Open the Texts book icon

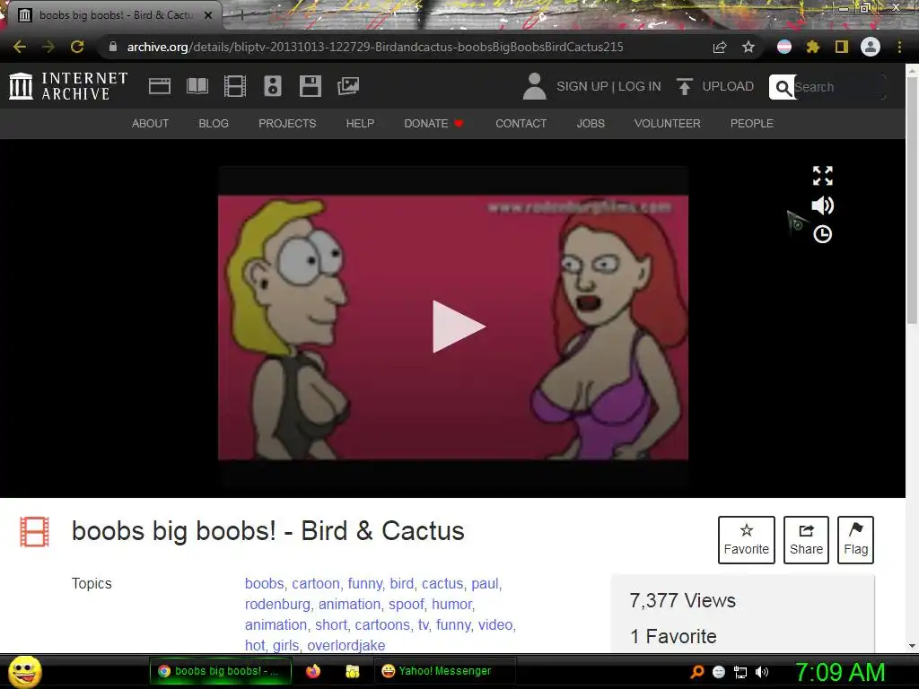(197, 86)
